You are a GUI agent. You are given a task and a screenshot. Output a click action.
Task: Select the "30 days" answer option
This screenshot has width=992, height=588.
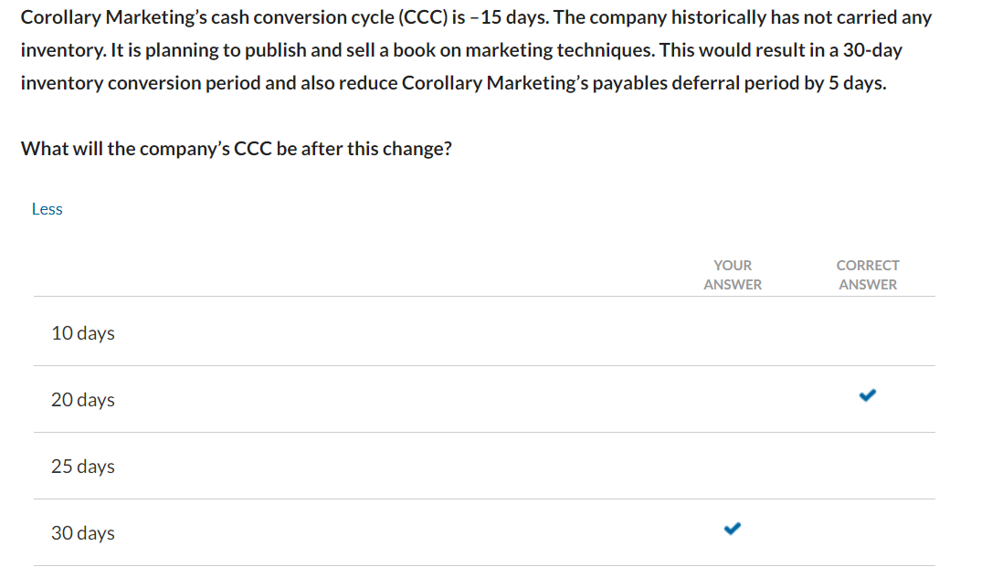point(83,533)
